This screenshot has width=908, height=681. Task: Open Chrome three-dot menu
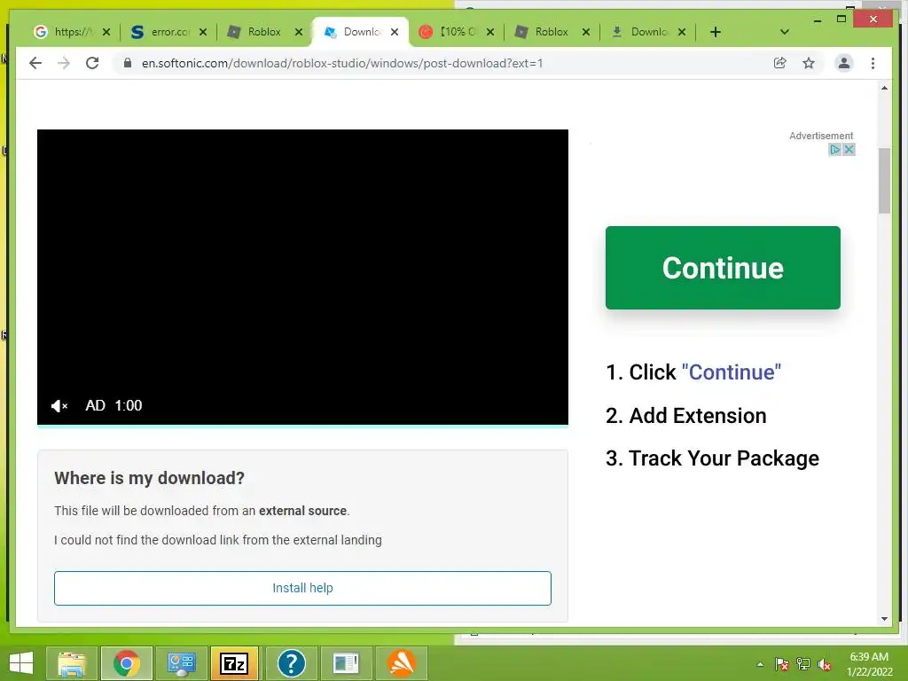[873, 63]
